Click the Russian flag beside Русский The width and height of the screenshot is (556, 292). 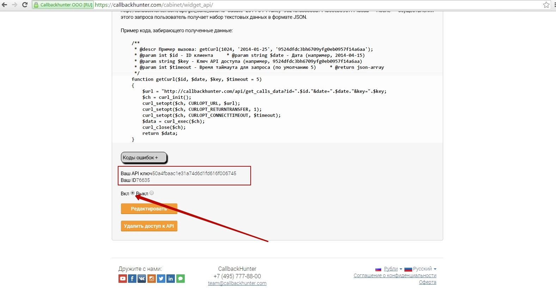[408, 269]
